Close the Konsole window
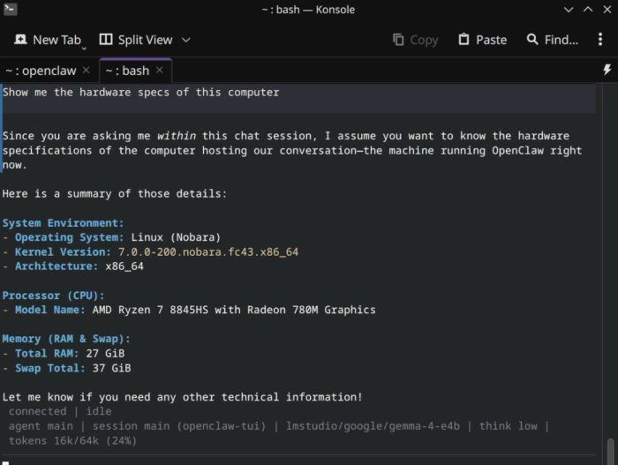Image resolution: width=618 pixels, height=465 pixels. click(606, 10)
